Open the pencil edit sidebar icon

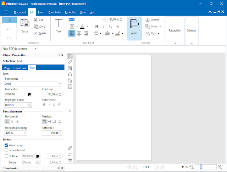pyautogui.click(x=70, y=62)
